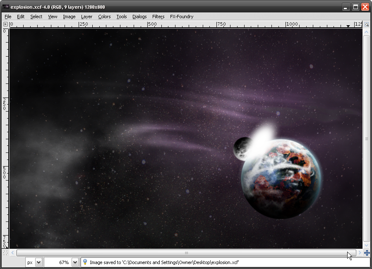Click the 67% zoom input field
Screen dimensions: 372x269
coord(58,262)
